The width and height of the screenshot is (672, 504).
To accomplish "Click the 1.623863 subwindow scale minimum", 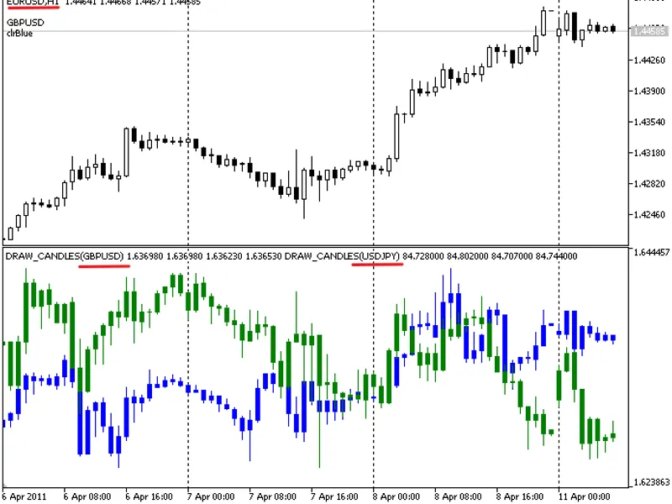I will (x=652, y=482).
